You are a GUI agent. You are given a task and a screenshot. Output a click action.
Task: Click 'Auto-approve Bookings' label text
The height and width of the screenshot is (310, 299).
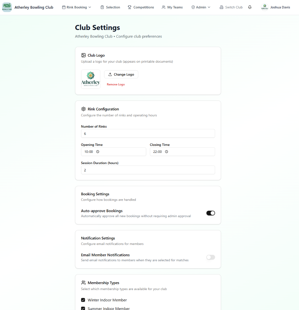click(102, 211)
